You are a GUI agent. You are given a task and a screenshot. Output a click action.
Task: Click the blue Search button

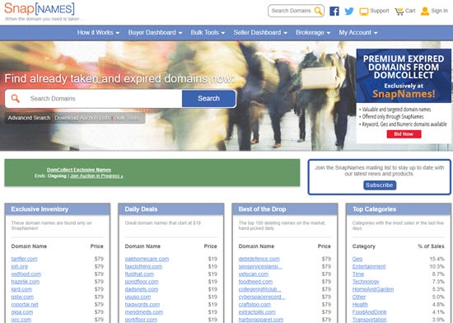(209, 99)
